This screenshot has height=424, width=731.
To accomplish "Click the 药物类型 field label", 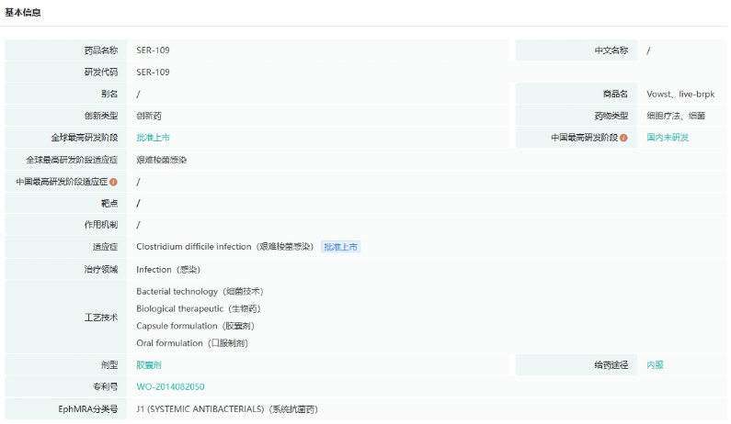I will click(611, 116).
